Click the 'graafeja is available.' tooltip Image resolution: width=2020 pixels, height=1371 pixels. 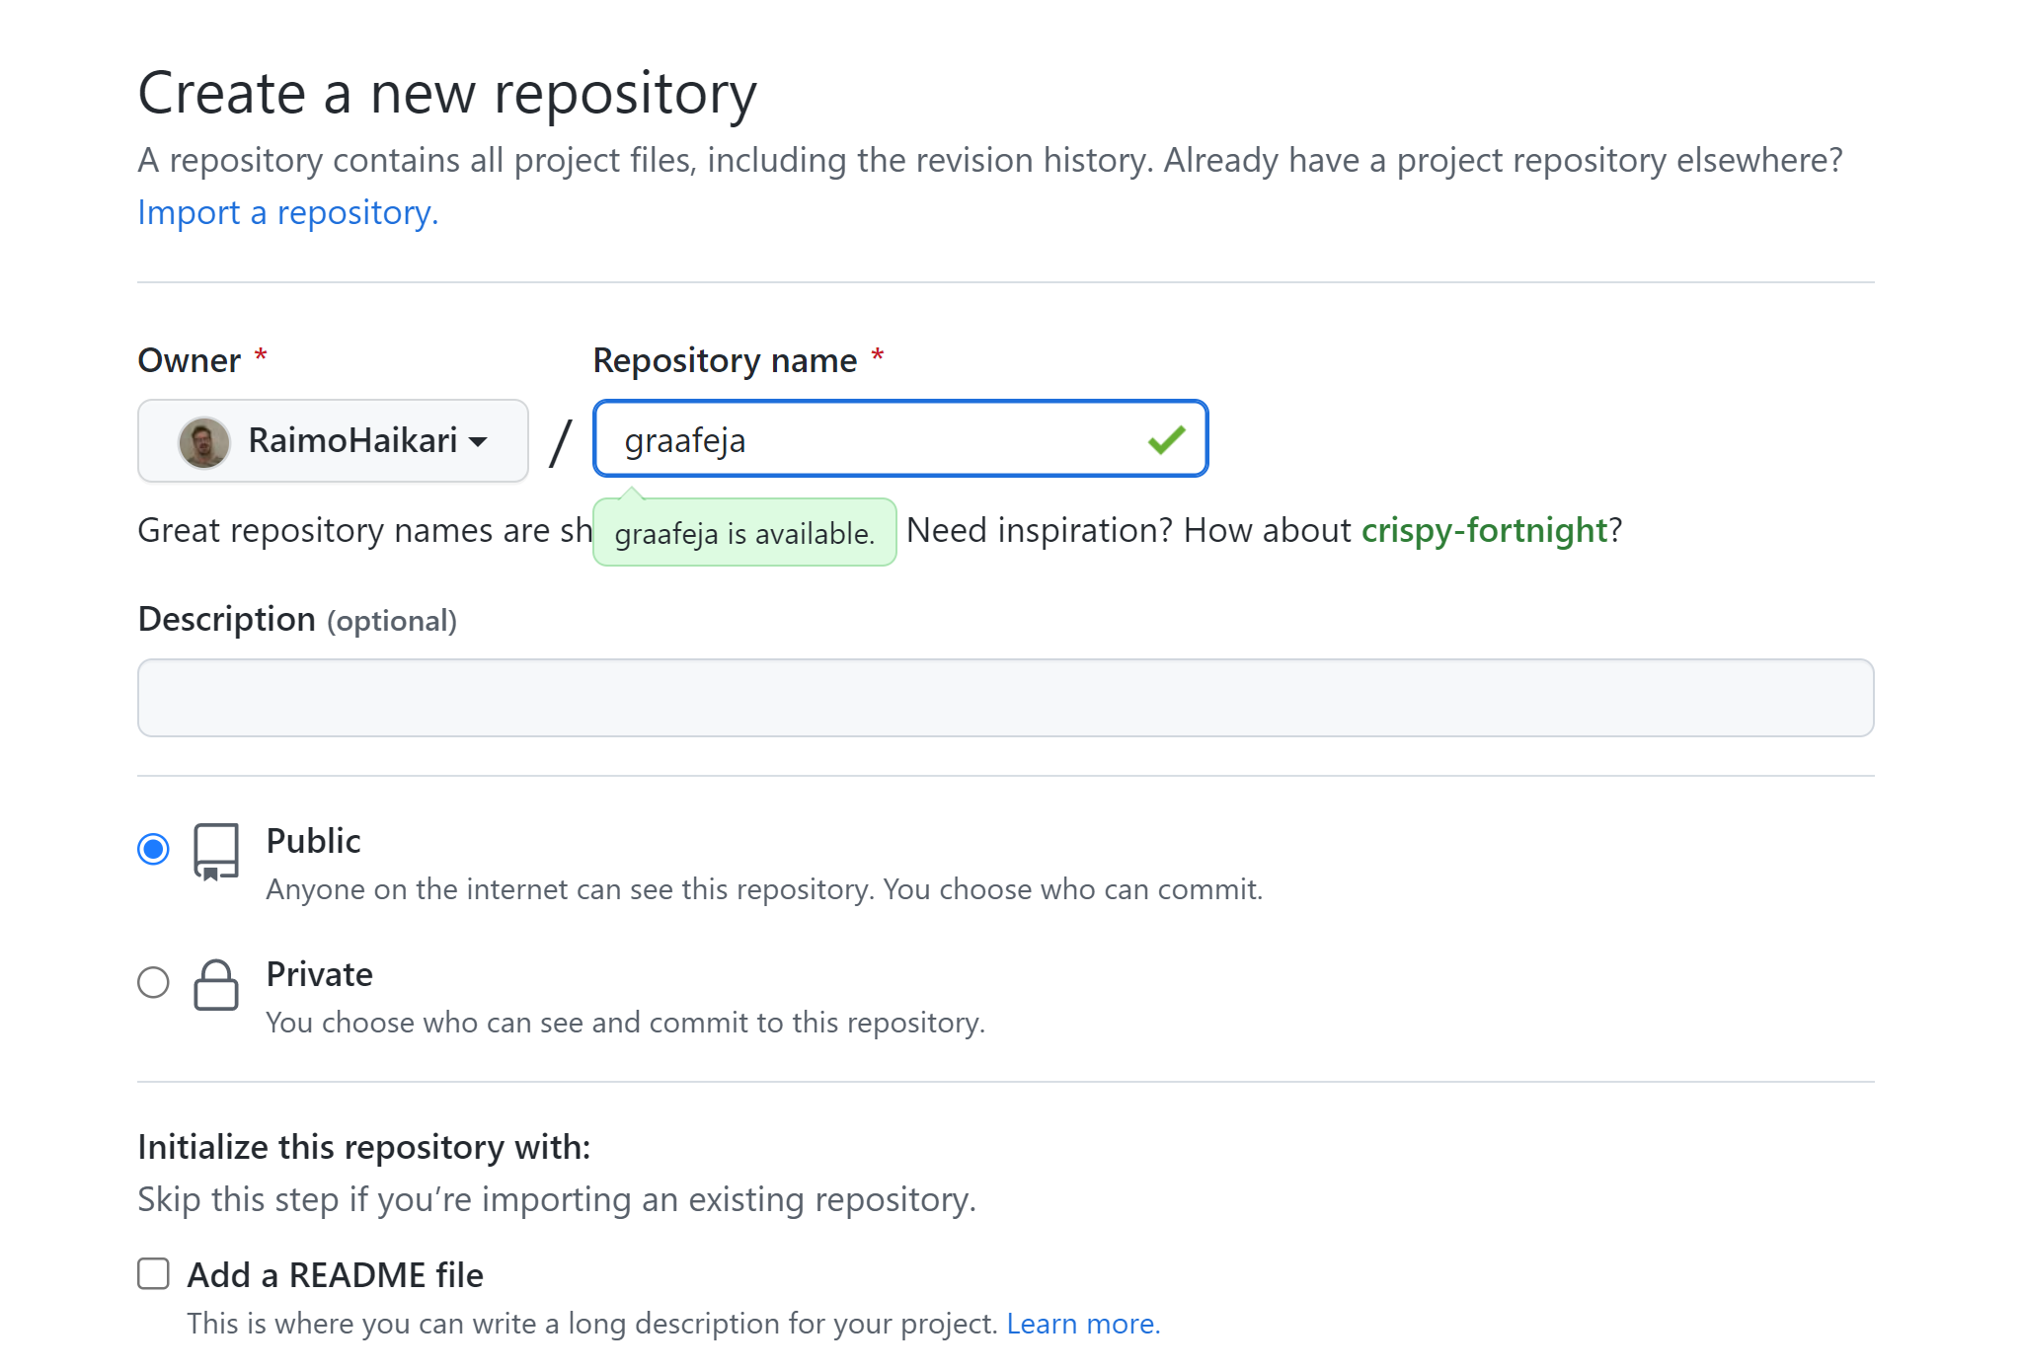[744, 533]
